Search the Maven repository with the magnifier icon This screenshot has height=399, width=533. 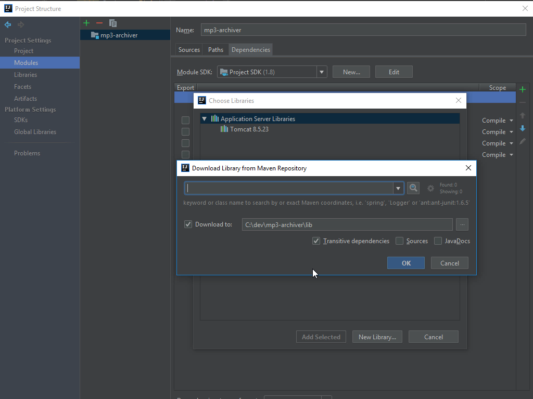[x=413, y=188]
